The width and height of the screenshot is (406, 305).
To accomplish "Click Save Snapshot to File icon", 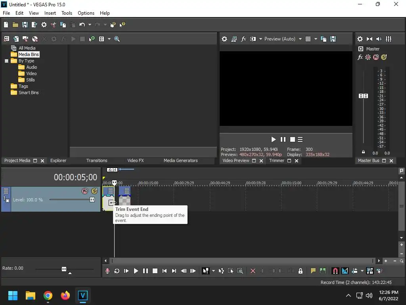I will 333,39.
